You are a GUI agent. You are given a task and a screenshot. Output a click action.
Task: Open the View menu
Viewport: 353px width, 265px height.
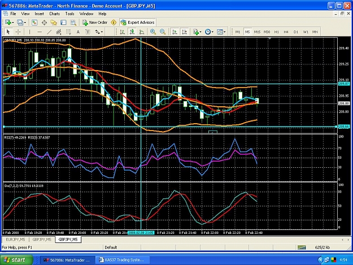(25, 14)
